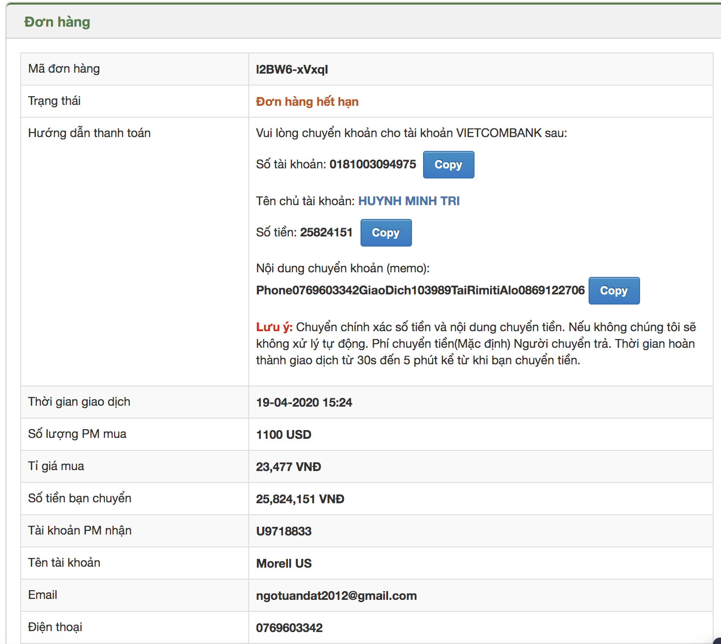Click the status text 'Đơn hàng hết hạn'
Screen dimensions: 721x644
307,102
